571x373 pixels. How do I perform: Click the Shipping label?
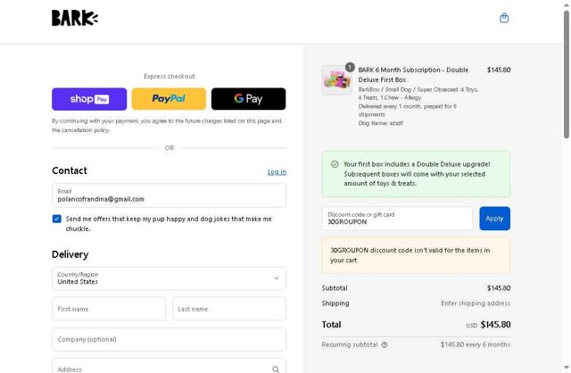pyautogui.click(x=335, y=303)
